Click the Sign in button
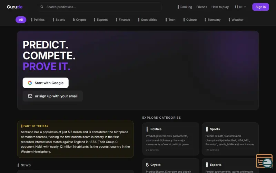 [x=260, y=7]
